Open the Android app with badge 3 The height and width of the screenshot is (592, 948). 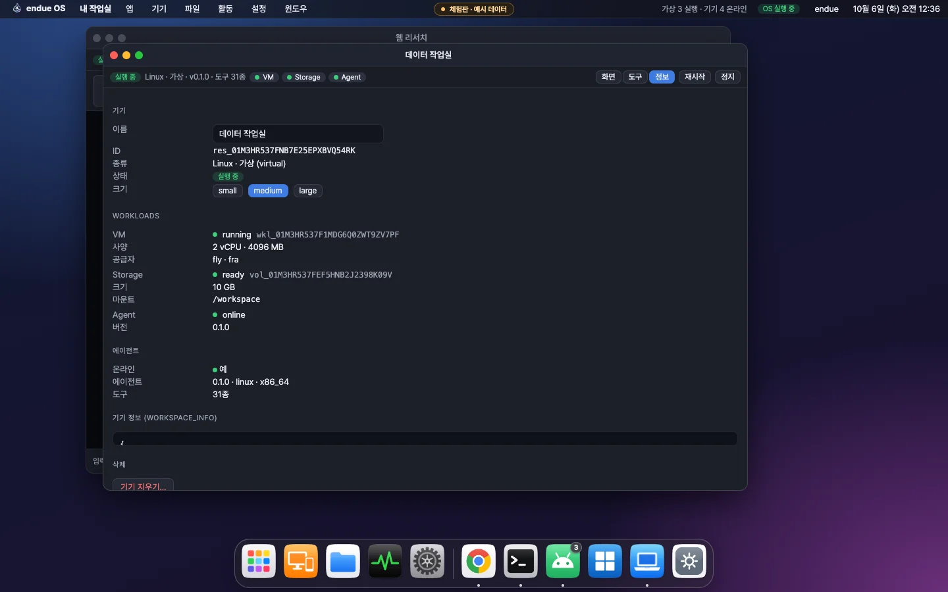[x=563, y=561]
